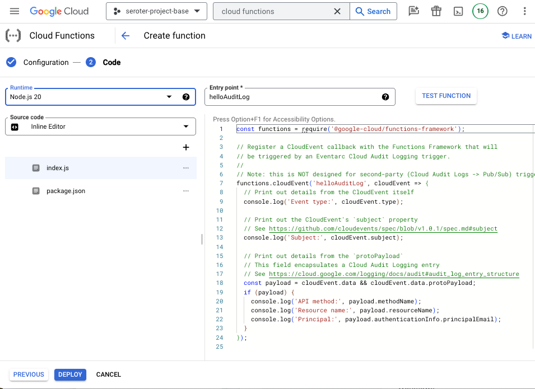Add a new file with plus icon

[186, 147]
